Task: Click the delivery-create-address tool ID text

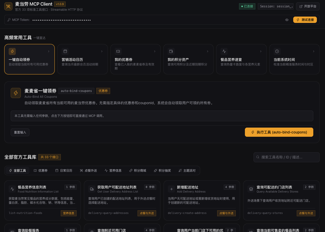Action: coord(187,213)
